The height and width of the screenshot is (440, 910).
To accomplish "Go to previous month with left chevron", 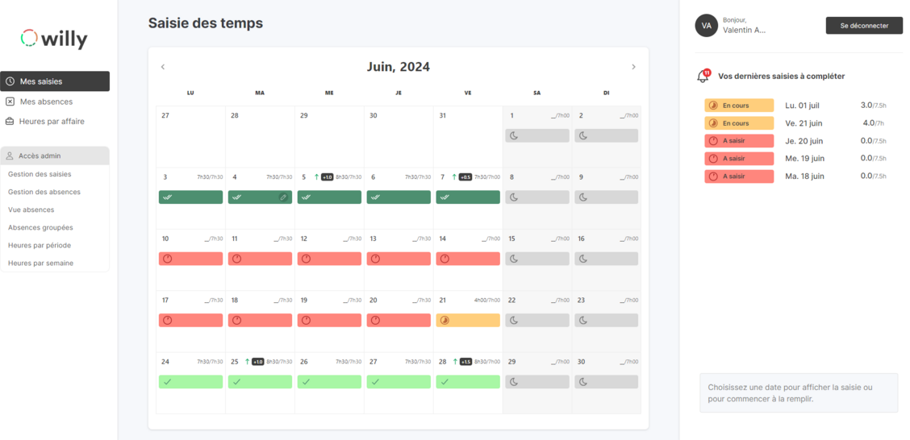I will (163, 67).
